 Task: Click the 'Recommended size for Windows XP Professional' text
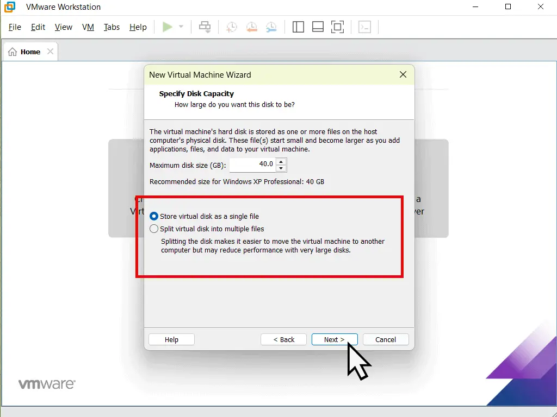point(237,181)
